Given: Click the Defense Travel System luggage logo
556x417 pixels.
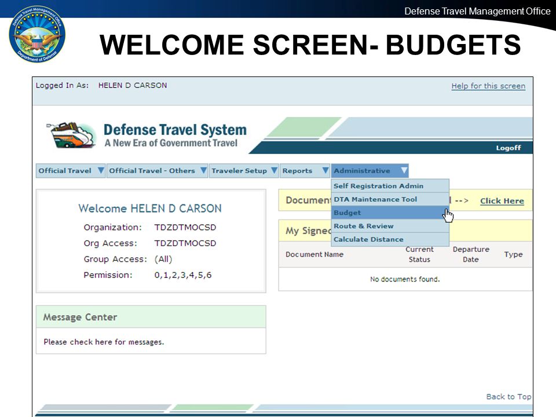Looking at the screenshot, I should tap(71, 135).
